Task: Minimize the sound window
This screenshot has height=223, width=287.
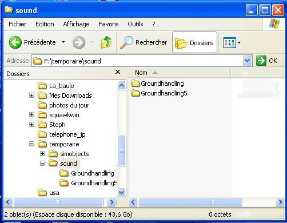Action: tap(252, 10)
